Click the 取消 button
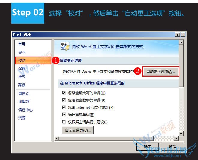The width and height of the screenshot is (198, 160). tap(172, 146)
